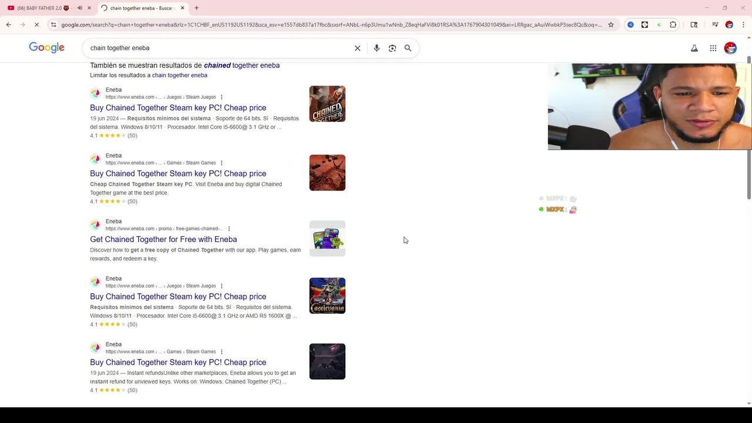Click the Chained Together logo cover thumbnail
Screen dimensions: 752x423
(327, 104)
